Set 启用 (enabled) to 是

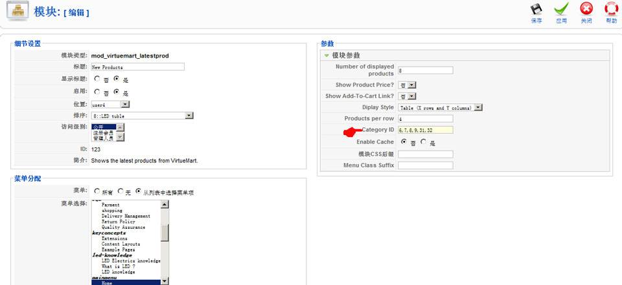(x=117, y=92)
